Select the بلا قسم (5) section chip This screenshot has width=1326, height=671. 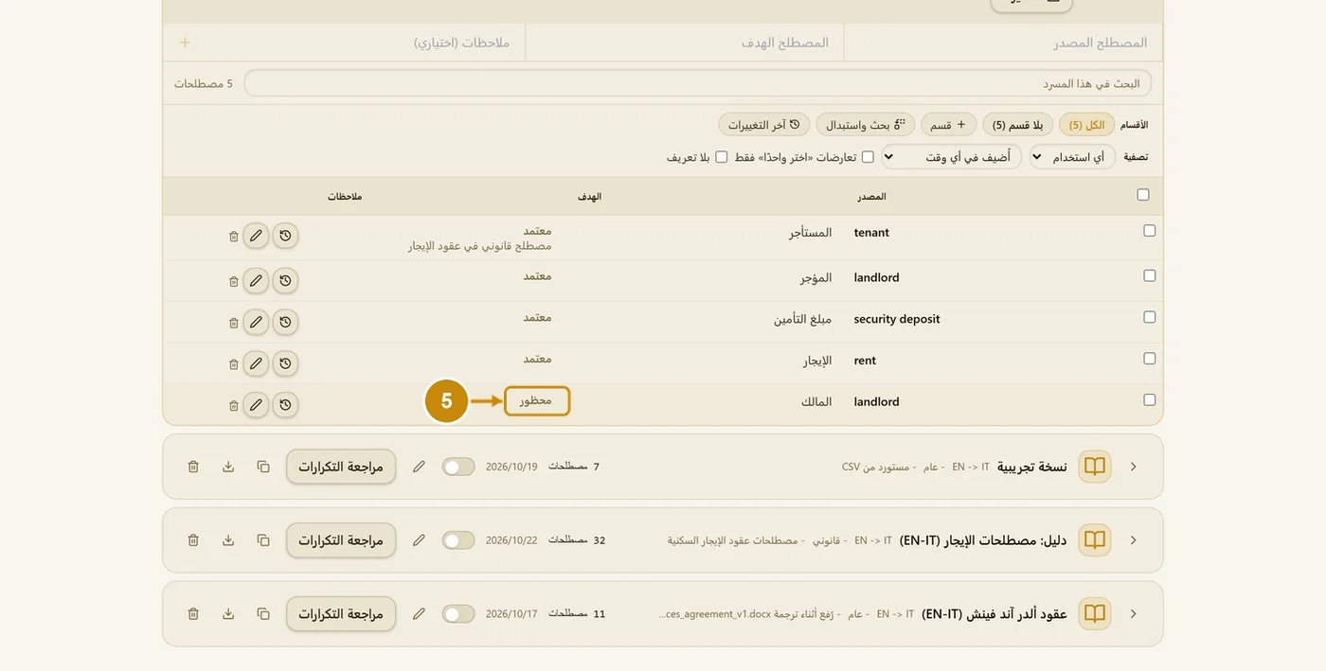pos(1017,125)
